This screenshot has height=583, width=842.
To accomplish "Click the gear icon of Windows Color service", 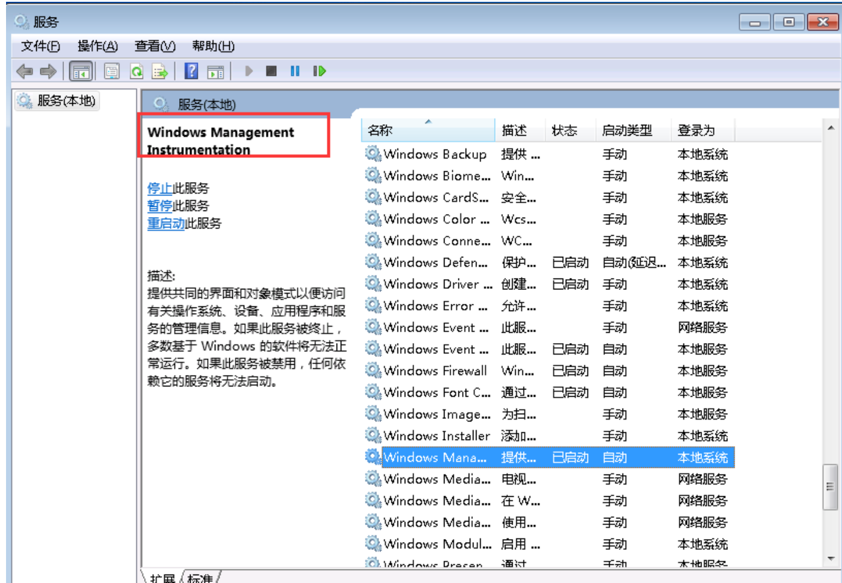I will click(373, 219).
